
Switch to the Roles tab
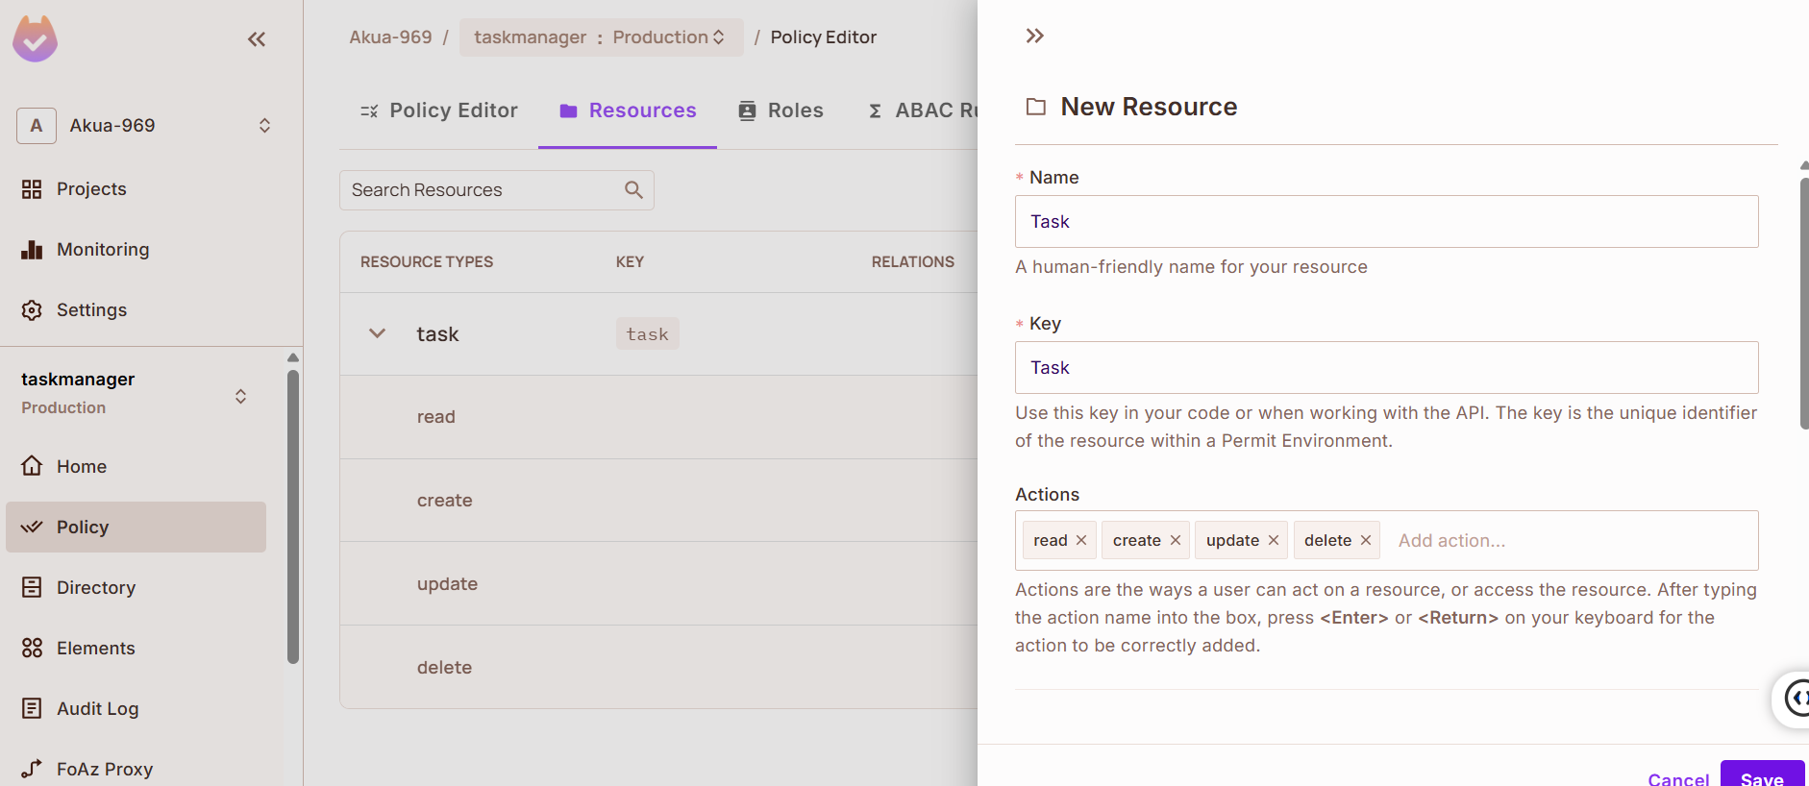point(781,111)
